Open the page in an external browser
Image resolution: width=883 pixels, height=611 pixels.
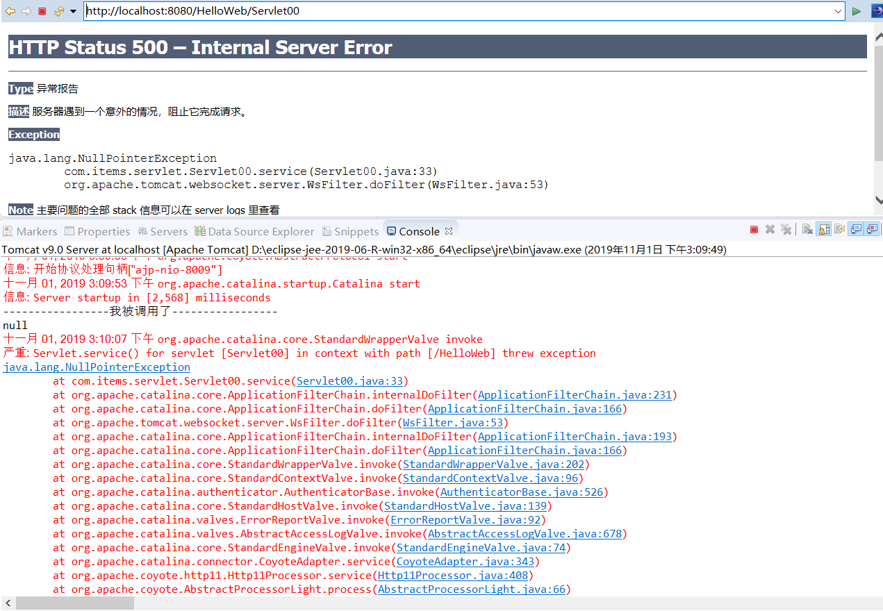(x=876, y=10)
